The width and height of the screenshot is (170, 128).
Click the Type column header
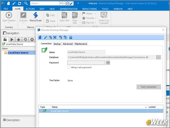pyautogui.click(x=45, y=107)
